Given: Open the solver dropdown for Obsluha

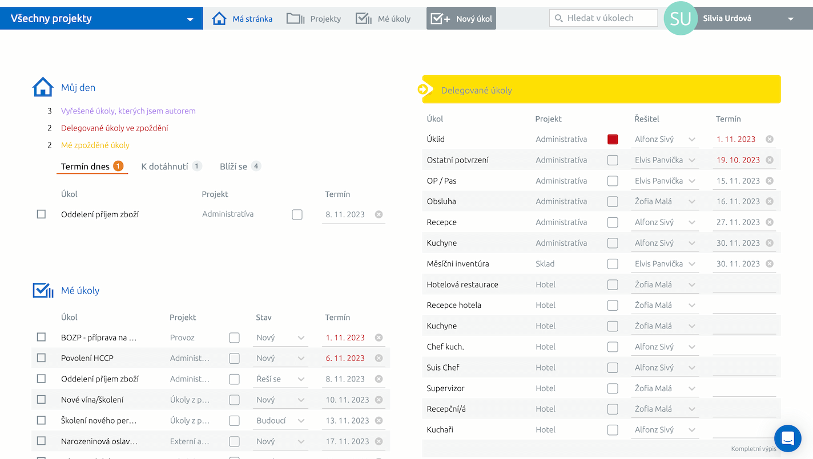Looking at the screenshot, I should pos(665,201).
